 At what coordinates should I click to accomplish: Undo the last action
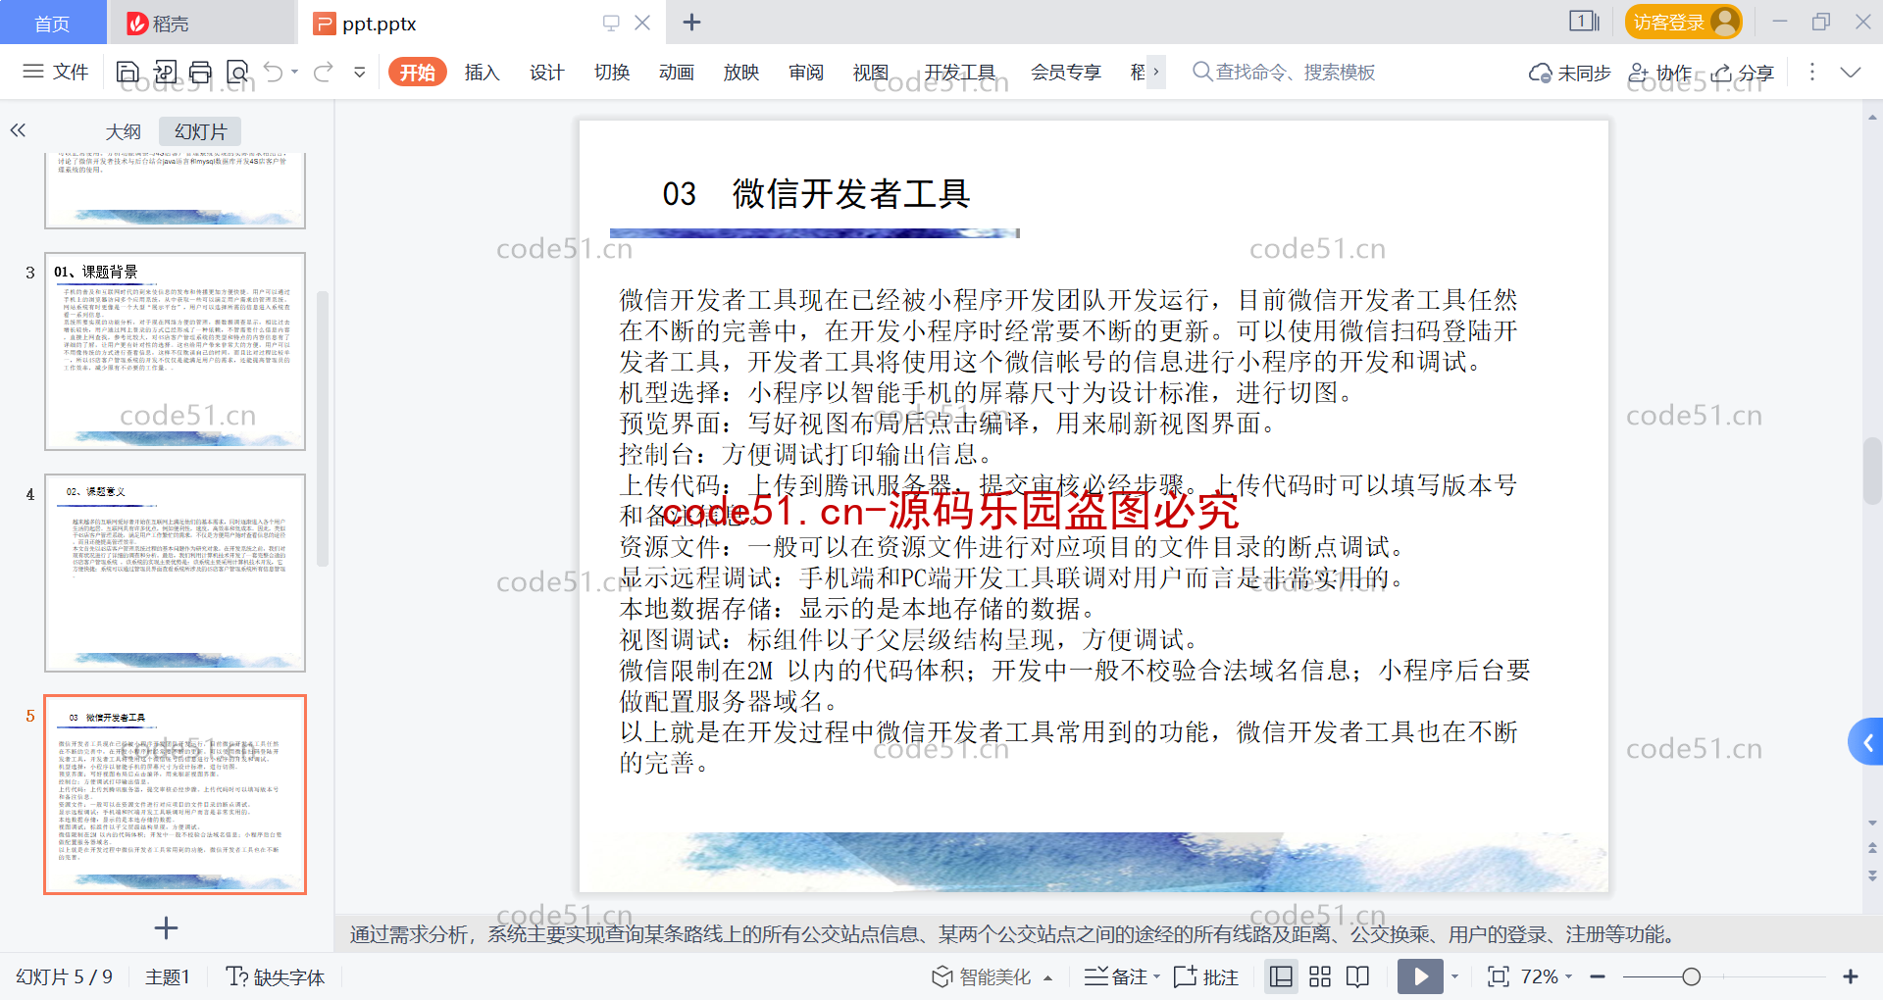click(274, 72)
